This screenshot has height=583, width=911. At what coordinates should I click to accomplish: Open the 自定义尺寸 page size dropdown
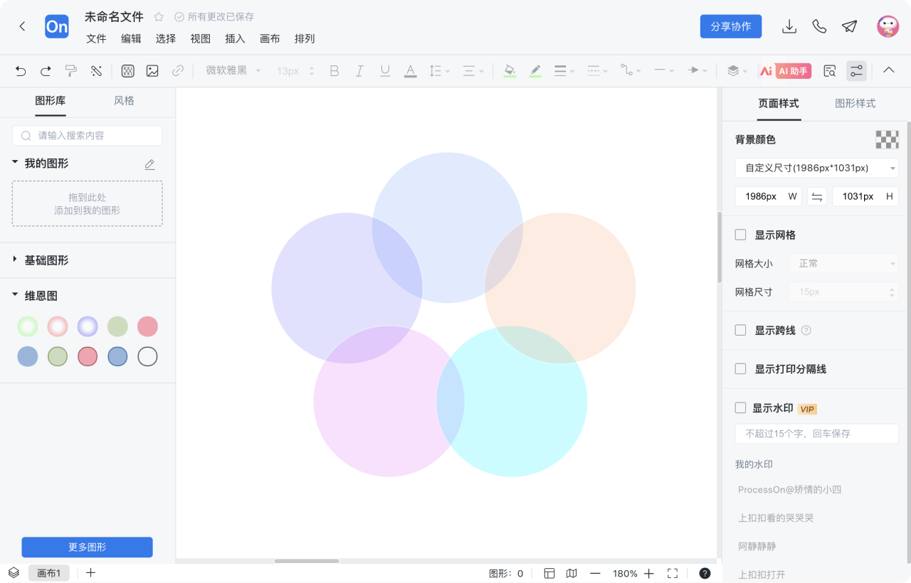(x=816, y=168)
